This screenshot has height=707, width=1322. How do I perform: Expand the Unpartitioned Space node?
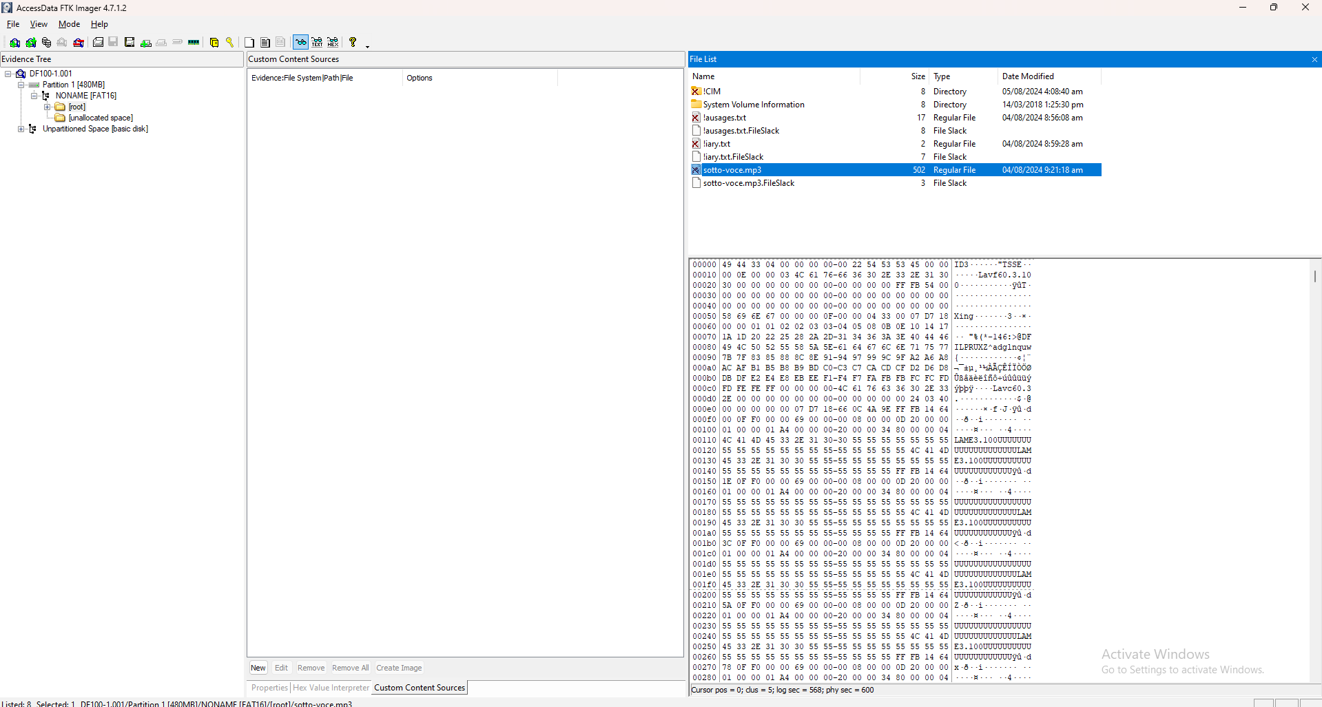(21, 129)
